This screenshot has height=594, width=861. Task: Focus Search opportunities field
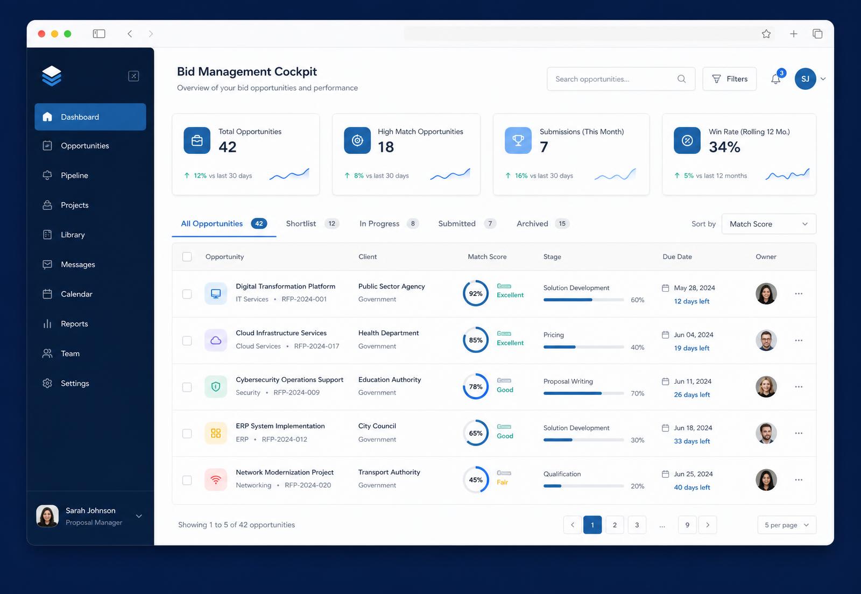(x=621, y=79)
